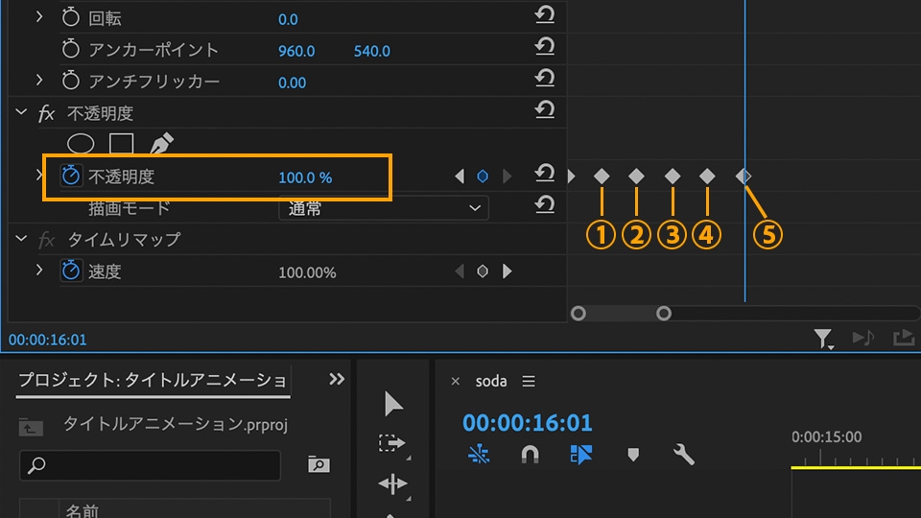Create a 4-point polygon (rectangle) mask

[121, 144]
